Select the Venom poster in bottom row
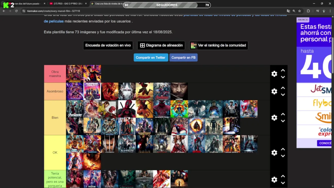 [110, 179]
